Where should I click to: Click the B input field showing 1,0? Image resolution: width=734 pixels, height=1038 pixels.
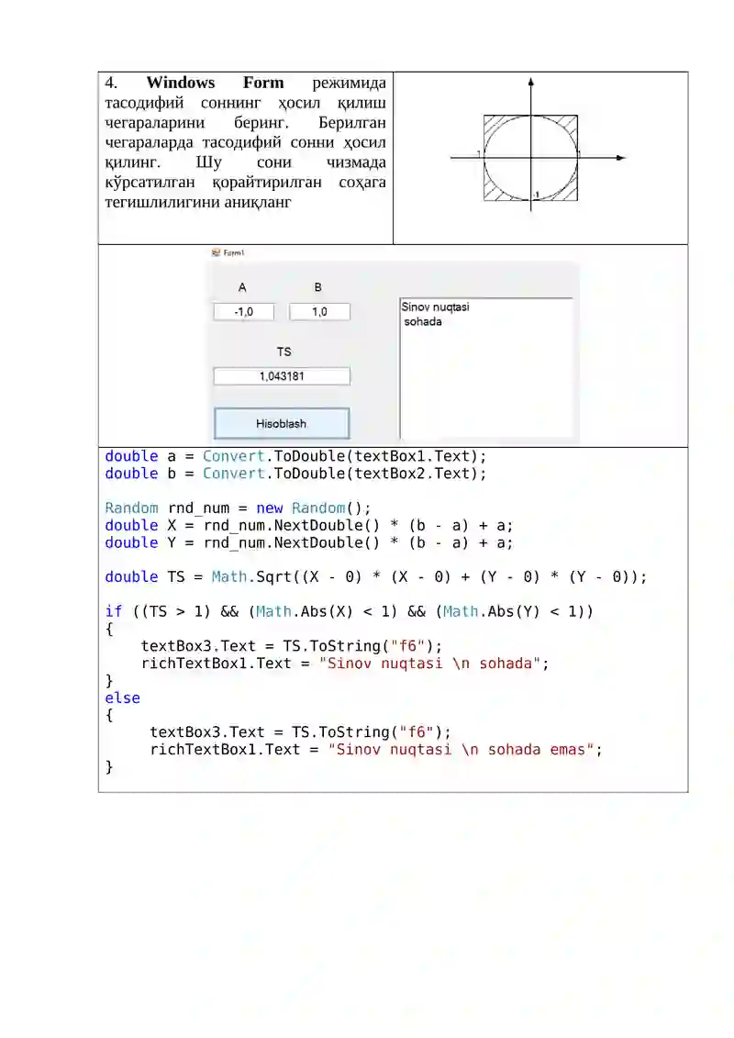[319, 312]
